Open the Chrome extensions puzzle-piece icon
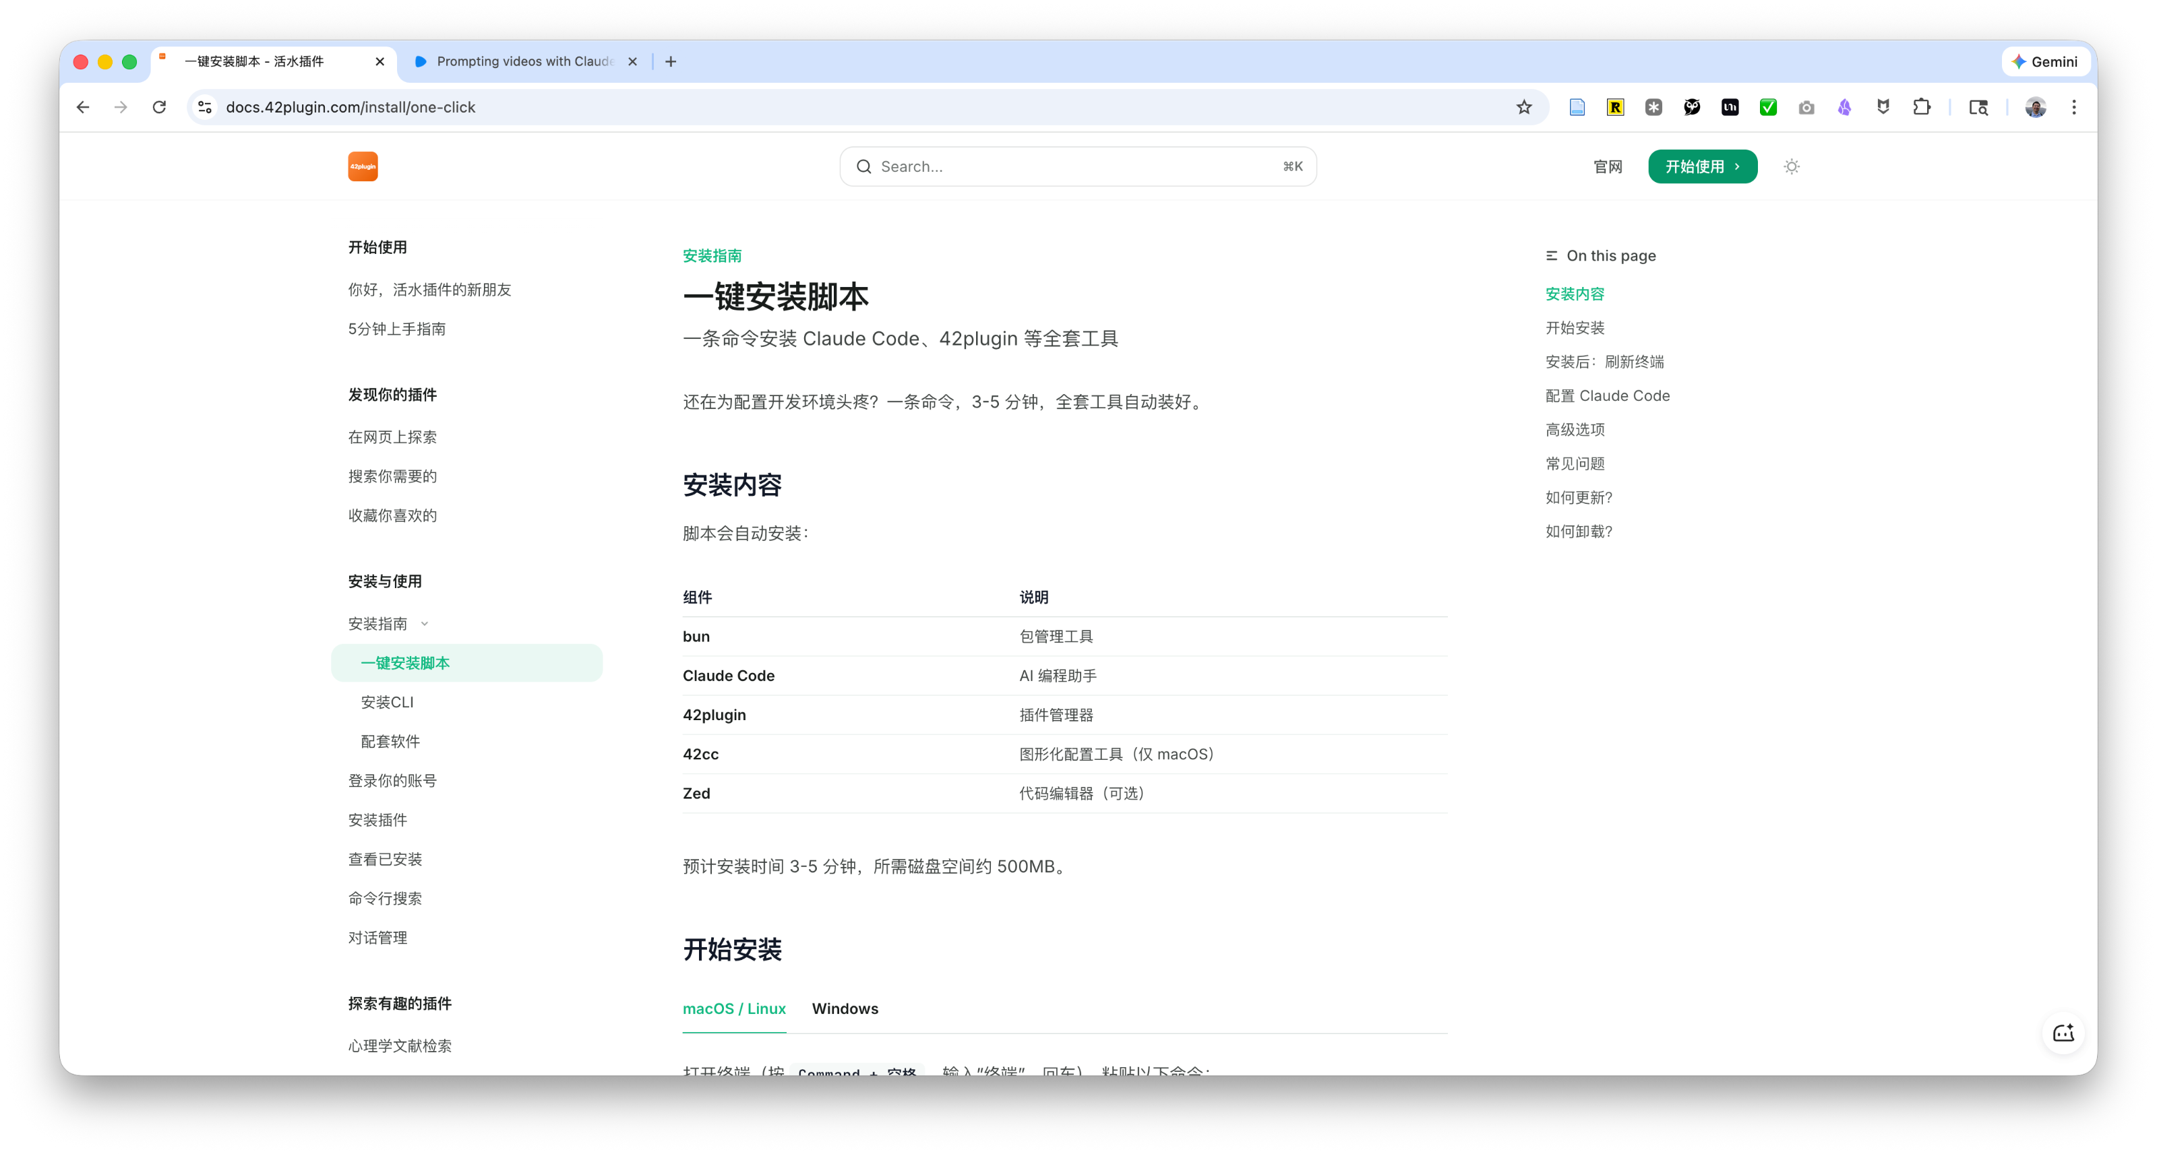The image size is (2157, 1154). [1922, 107]
